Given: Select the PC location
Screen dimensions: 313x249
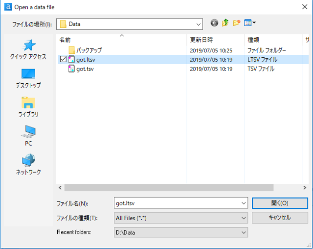Looking at the screenshot, I should (28, 136).
